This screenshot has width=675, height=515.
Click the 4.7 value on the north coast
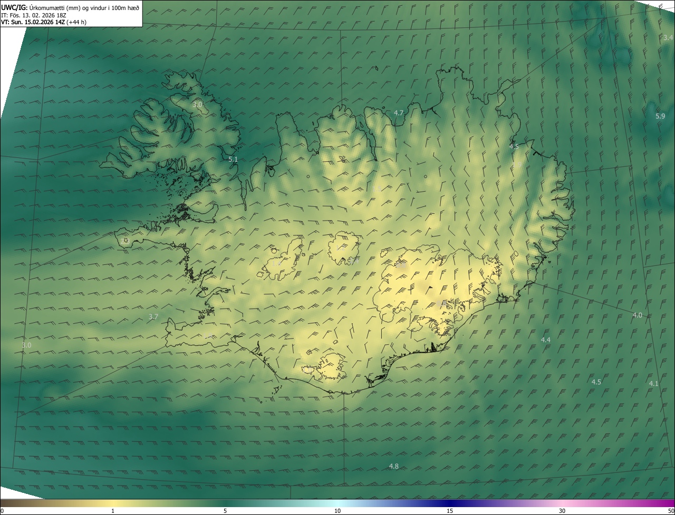point(399,113)
